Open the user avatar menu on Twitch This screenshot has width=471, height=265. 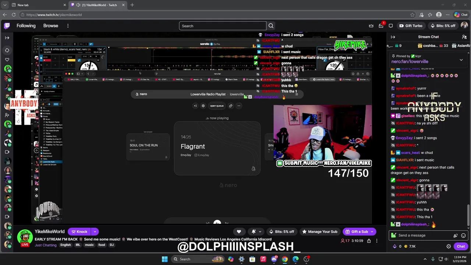tap(464, 26)
